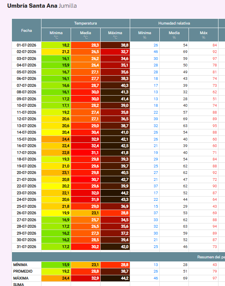This screenshot has width=225, height=286.
Task: Click maximum temperature 28,8 on 26-07-2026
Action: pos(115,213)
